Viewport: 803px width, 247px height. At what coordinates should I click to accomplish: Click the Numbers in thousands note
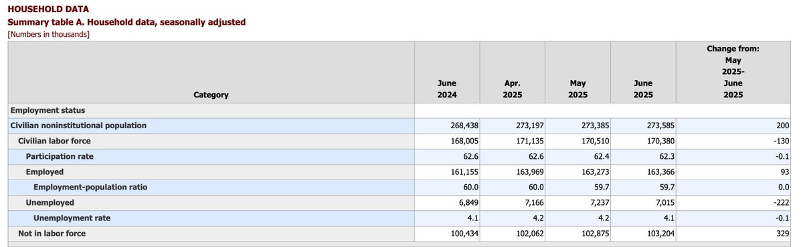tap(48, 34)
